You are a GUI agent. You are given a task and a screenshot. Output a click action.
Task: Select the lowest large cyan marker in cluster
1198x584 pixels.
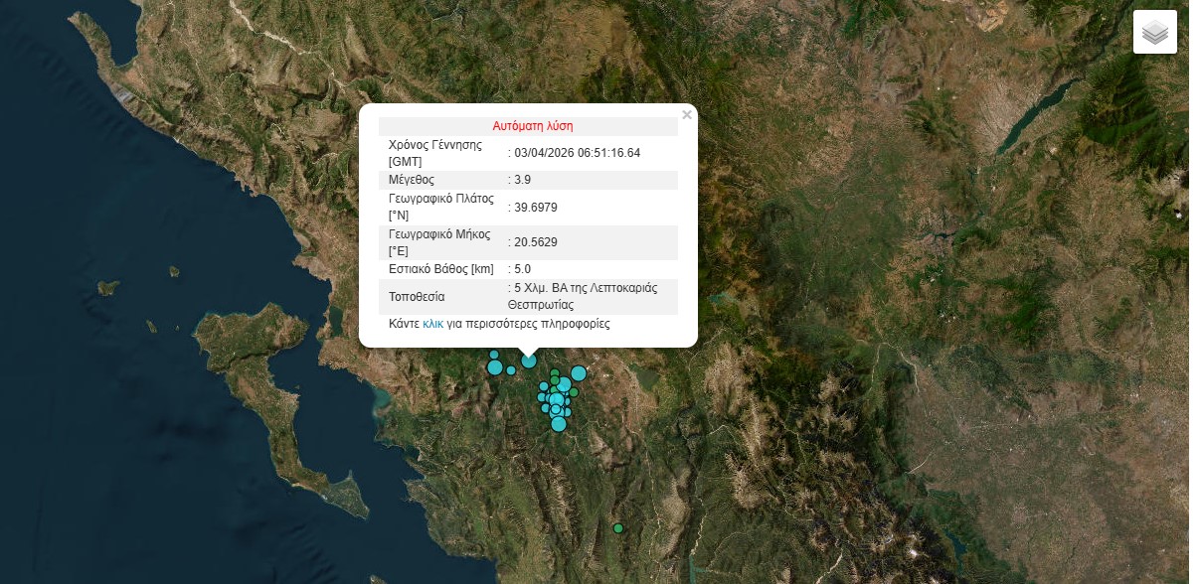[559, 424]
